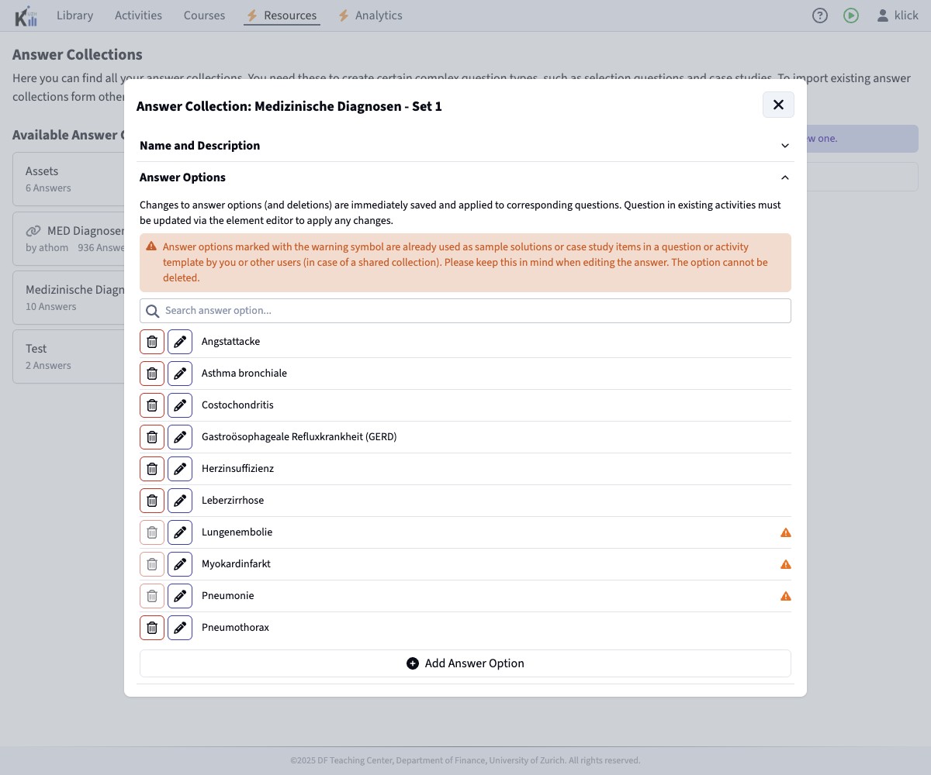Image resolution: width=931 pixels, height=775 pixels.
Task: Open the Assets collection card
Action: [x=69, y=179]
